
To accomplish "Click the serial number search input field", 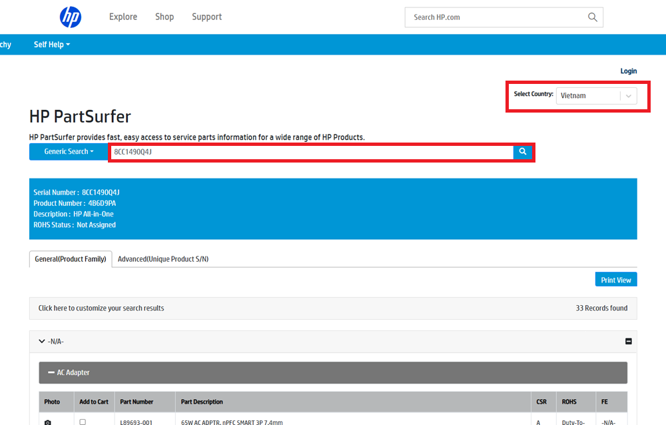I will [x=311, y=152].
